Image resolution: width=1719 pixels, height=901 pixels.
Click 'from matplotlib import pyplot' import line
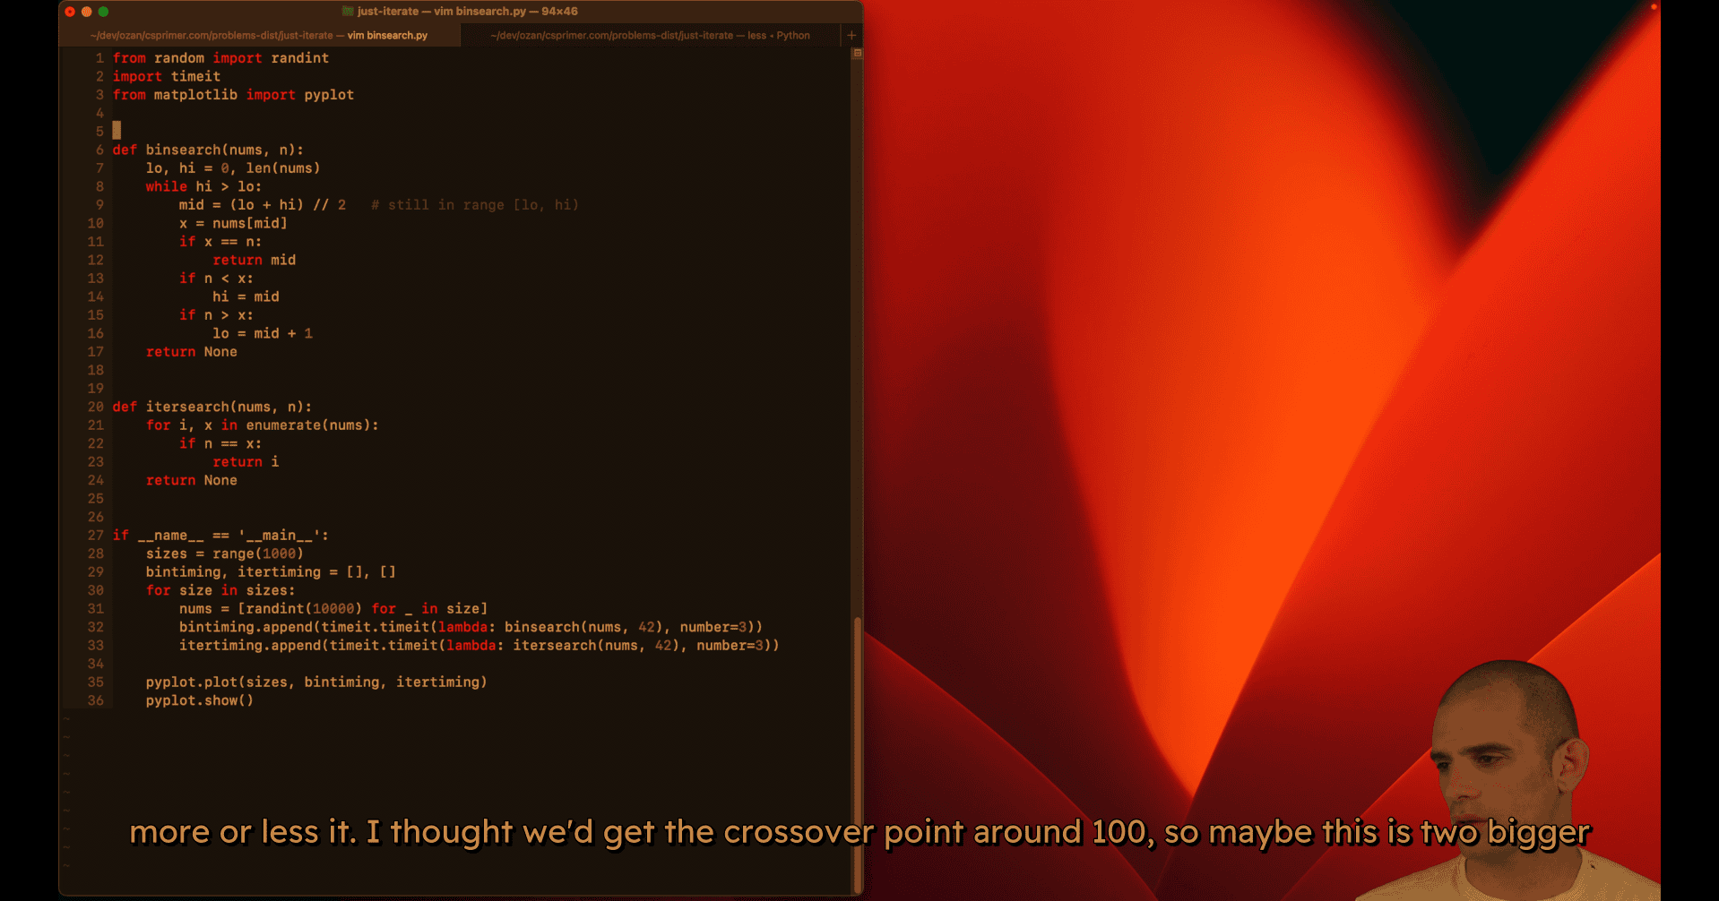point(233,95)
